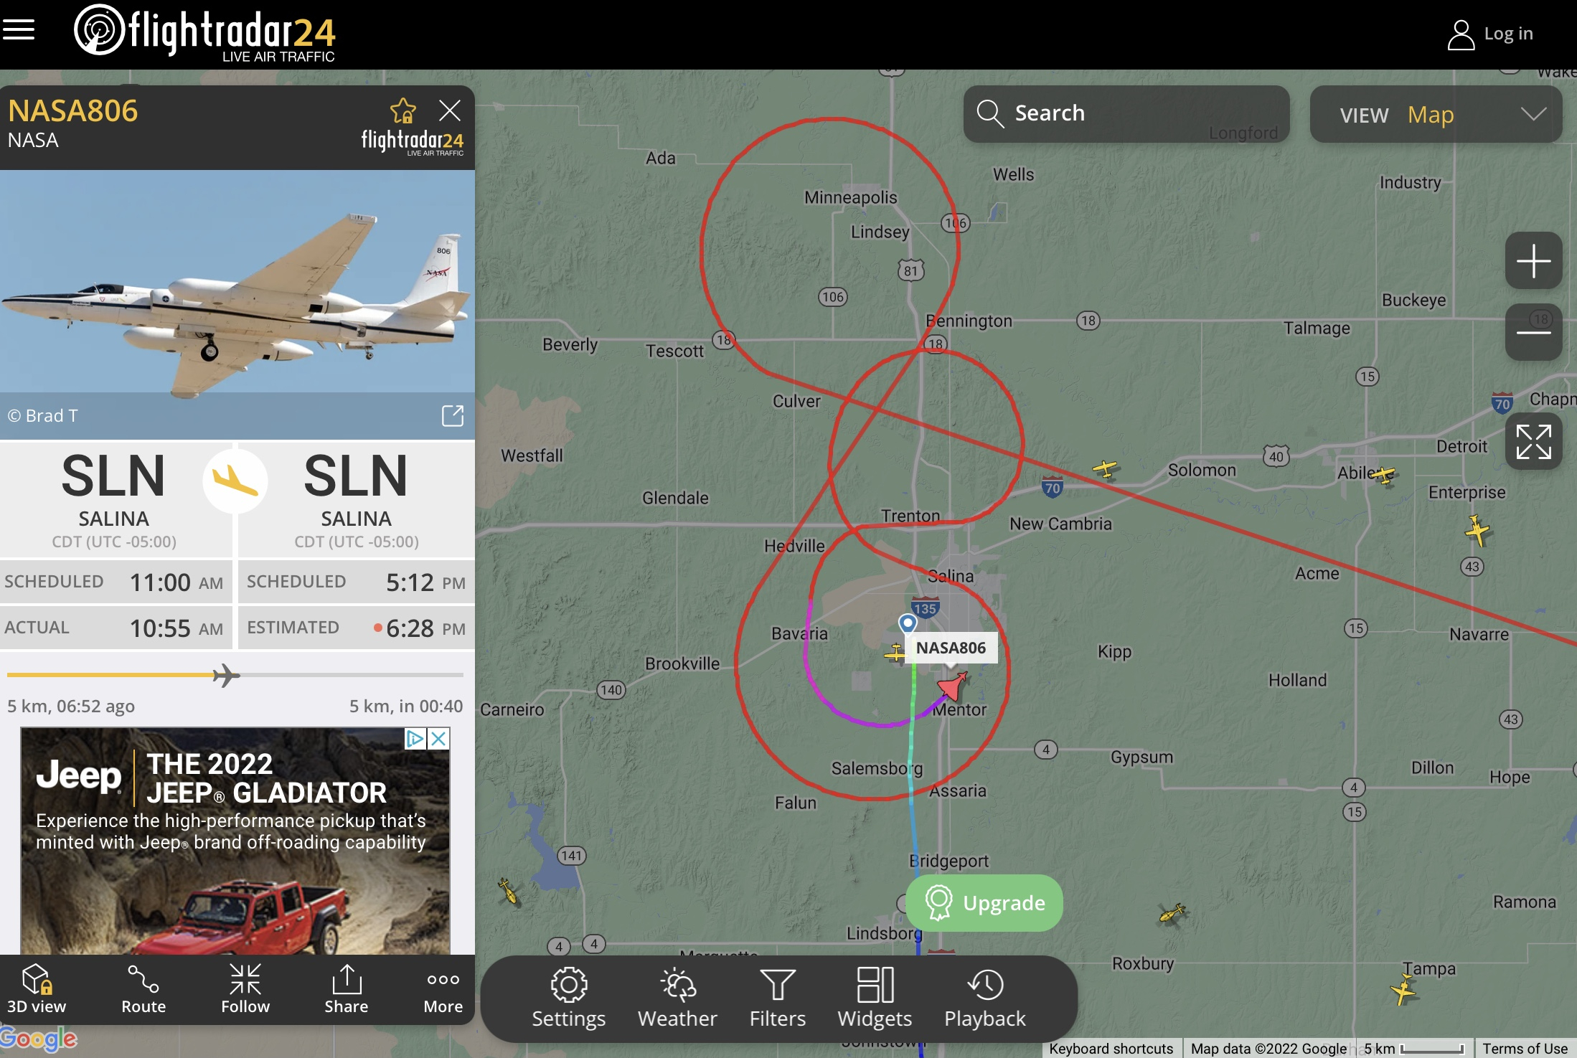Close the NASA806 flight panel
Viewport: 1577px width, 1058px height.
coord(450,110)
